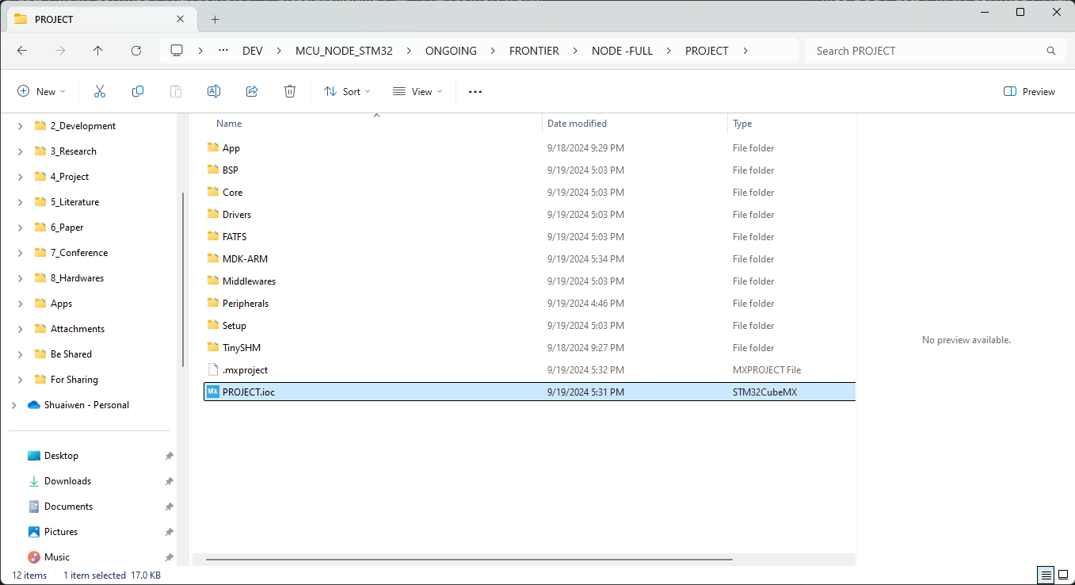The width and height of the screenshot is (1075, 585).
Task: Click the chevron after PROJECT in address bar
Action: [x=745, y=51]
